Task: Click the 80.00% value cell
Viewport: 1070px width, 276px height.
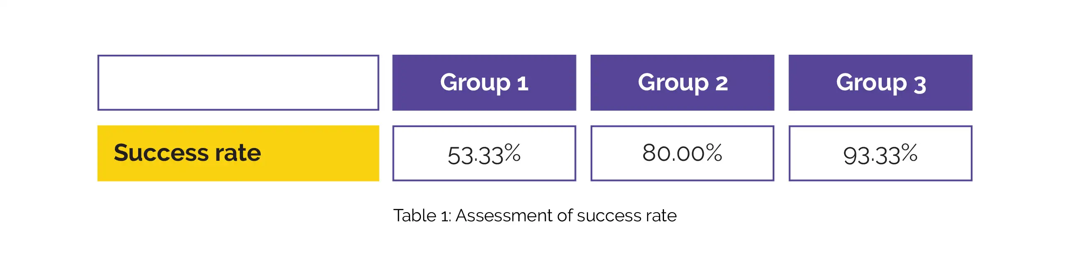Action: [682, 154]
